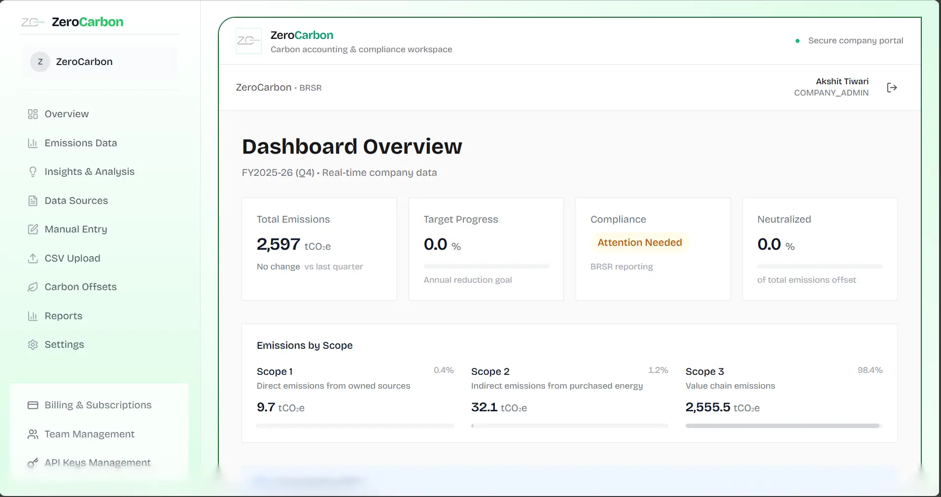Open the ZeroCarbon breadcrumb link
Screen dimensions: 941x497
pyautogui.click(x=263, y=87)
